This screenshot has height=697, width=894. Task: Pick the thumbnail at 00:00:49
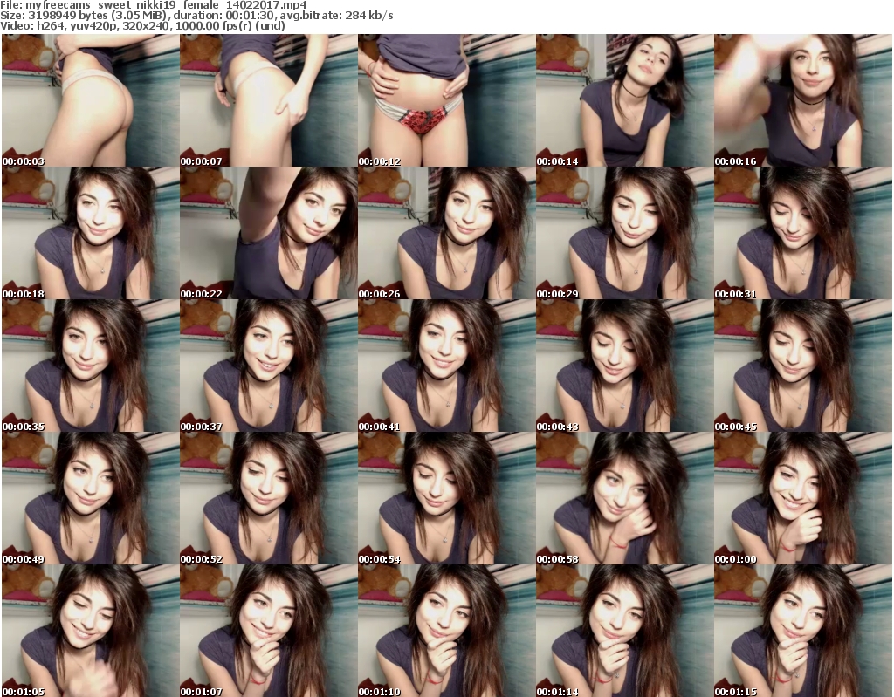click(x=91, y=499)
